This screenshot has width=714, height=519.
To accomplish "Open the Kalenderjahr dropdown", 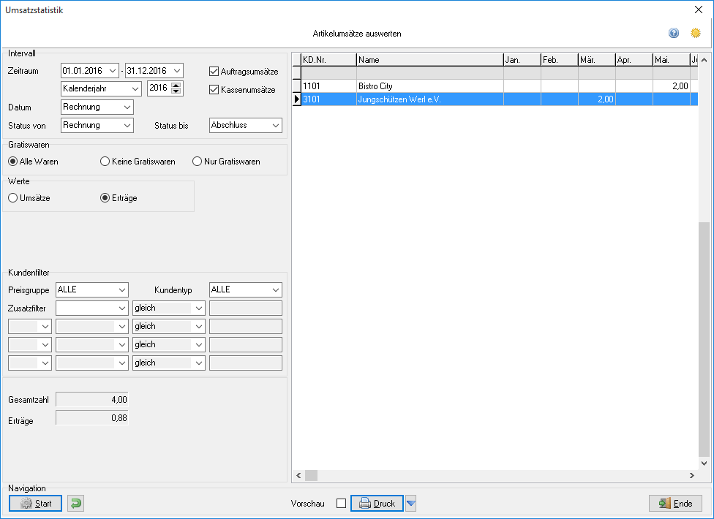I will (x=101, y=88).
